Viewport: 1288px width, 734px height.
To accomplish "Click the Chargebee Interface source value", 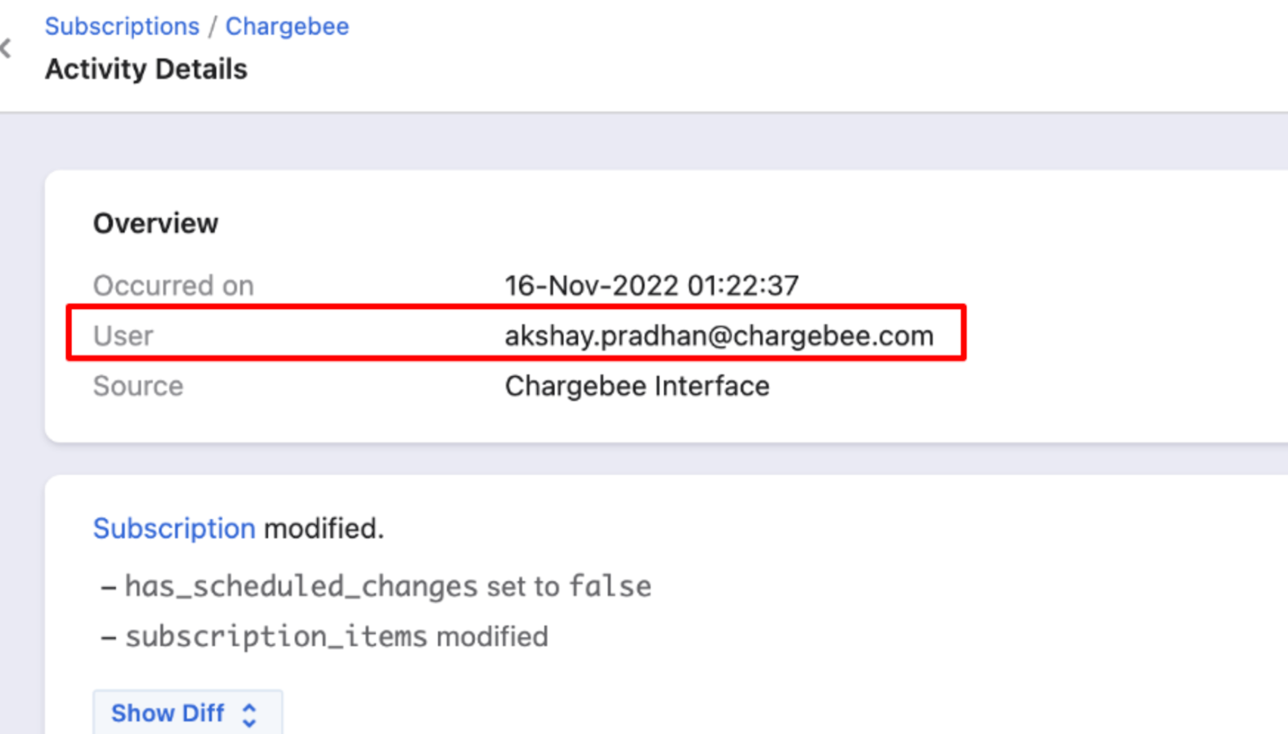I will [637, 386].
